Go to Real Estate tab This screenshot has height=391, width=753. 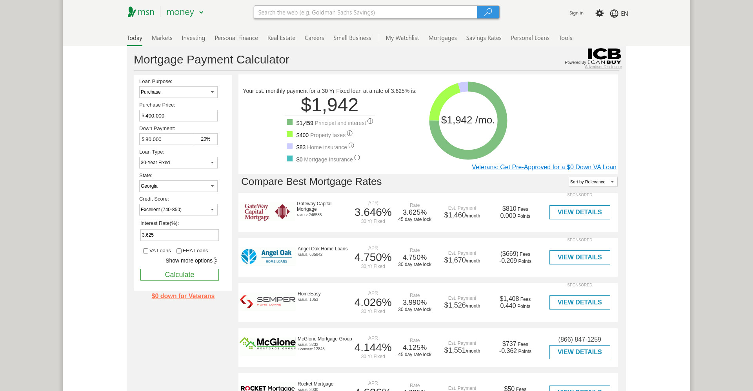tap(281, 38)
